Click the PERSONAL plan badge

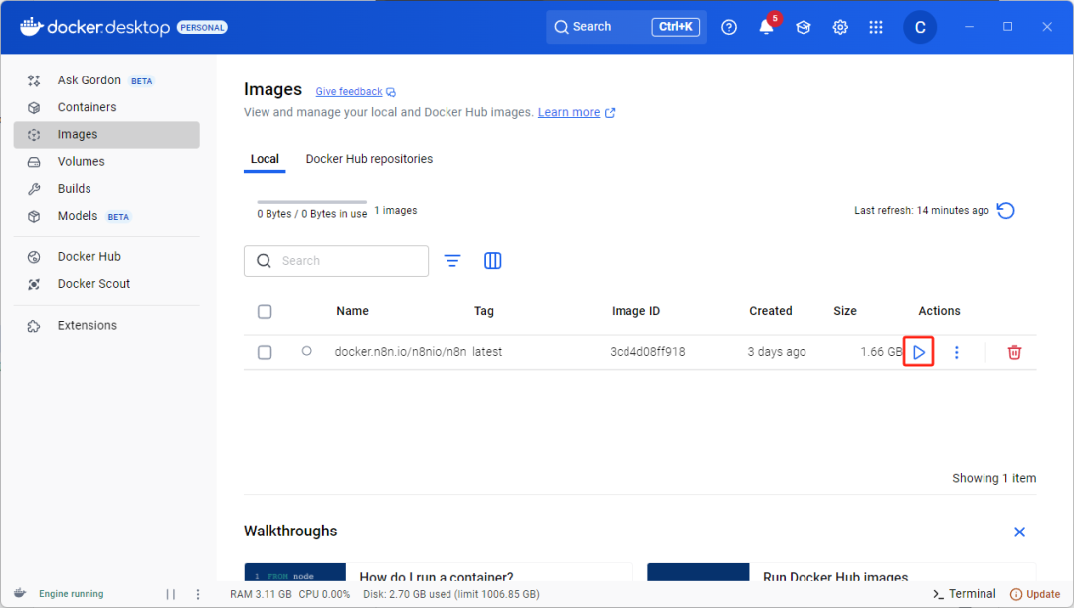202,28
